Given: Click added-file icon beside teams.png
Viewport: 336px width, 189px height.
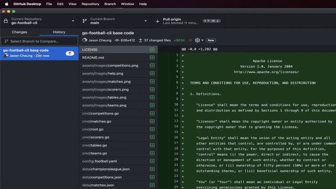Looking at the screenshot, I should pos(152,105).
